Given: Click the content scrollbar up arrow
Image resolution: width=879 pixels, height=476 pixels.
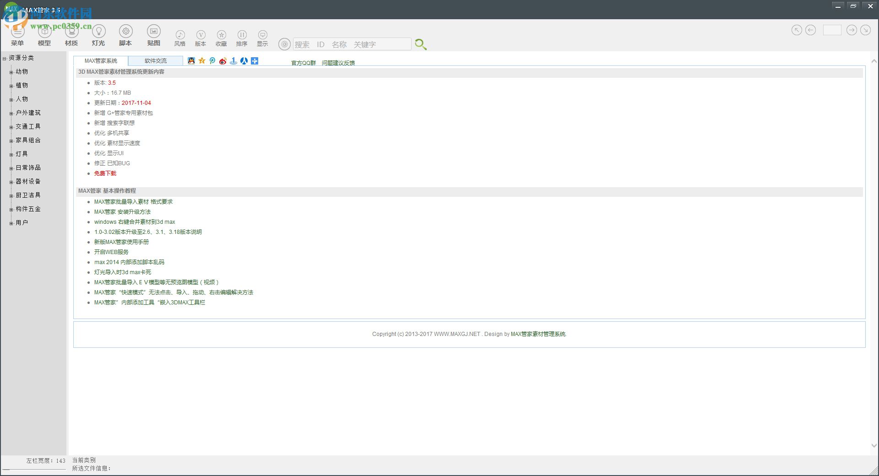Looking at the screenshot, I should coord(874,61).
